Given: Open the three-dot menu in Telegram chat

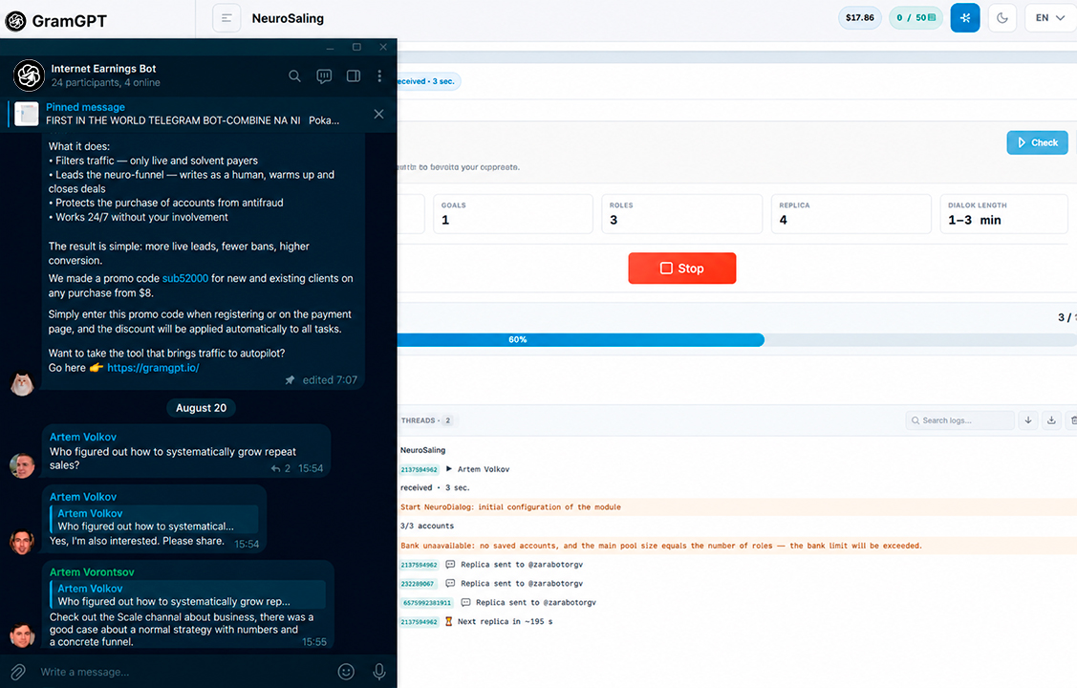Looking at the screenshot, I should pos(379,76).
